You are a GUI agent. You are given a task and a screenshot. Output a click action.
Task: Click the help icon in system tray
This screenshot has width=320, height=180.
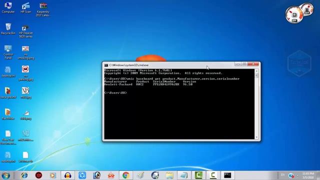[x=291, y=175]
